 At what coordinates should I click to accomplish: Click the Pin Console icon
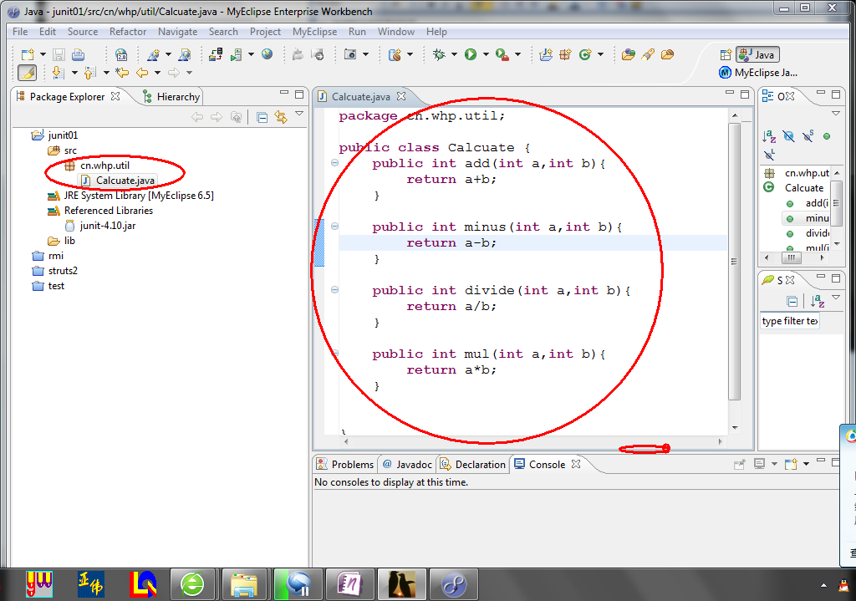(739, 464)
